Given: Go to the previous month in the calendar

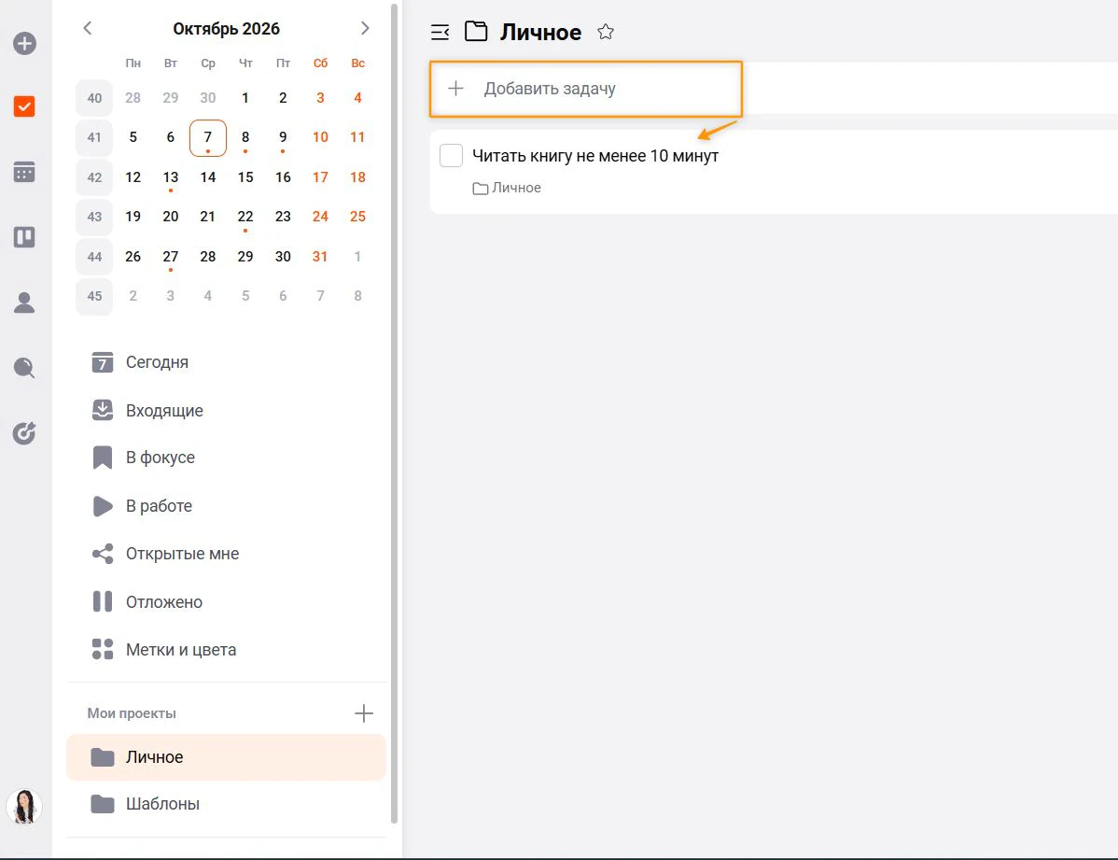Looking at the screenshot, I should coord(88,28).
